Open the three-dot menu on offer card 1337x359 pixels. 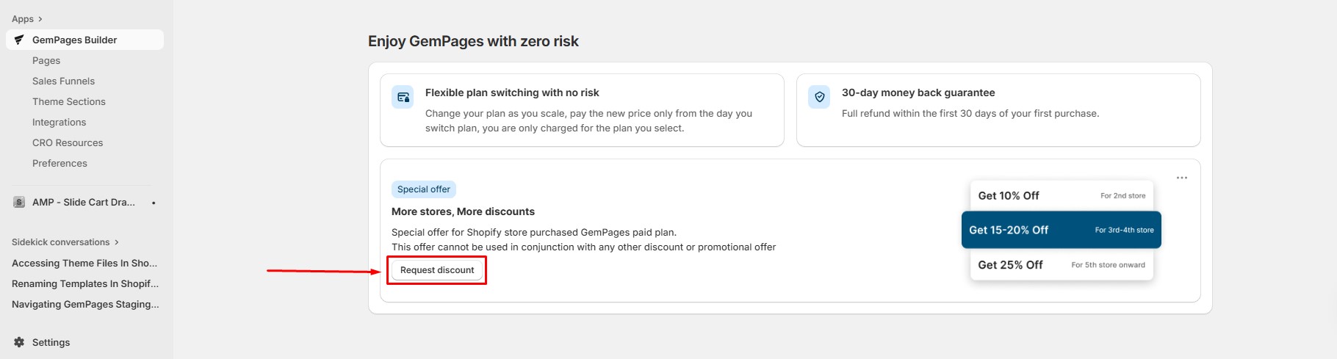click(x=1181, y=178)
